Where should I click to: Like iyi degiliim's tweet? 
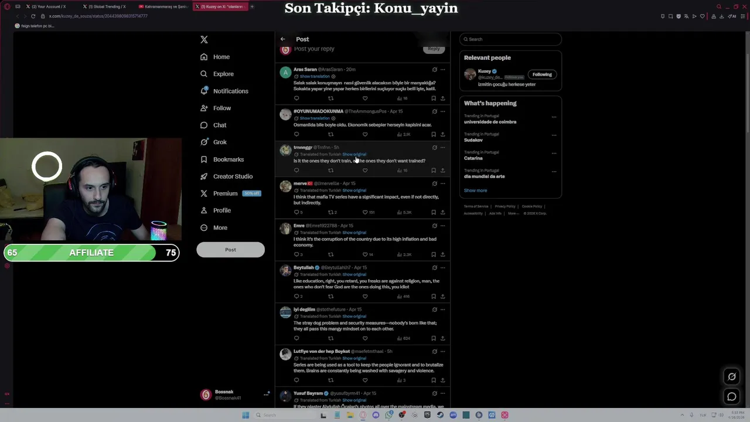365,338
